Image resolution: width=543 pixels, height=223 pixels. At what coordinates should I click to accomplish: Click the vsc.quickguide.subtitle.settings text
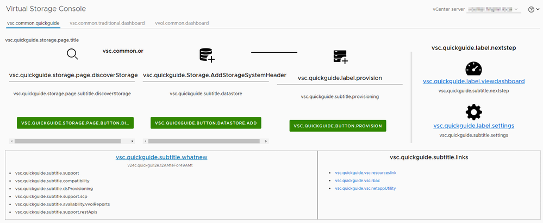473,135
